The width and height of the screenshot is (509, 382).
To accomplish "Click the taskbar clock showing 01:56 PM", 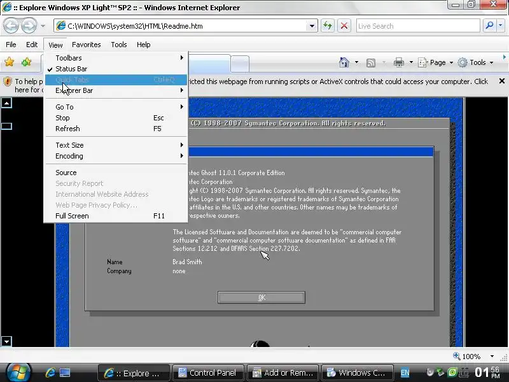I will pyautogui.click(x=487, y=372).
